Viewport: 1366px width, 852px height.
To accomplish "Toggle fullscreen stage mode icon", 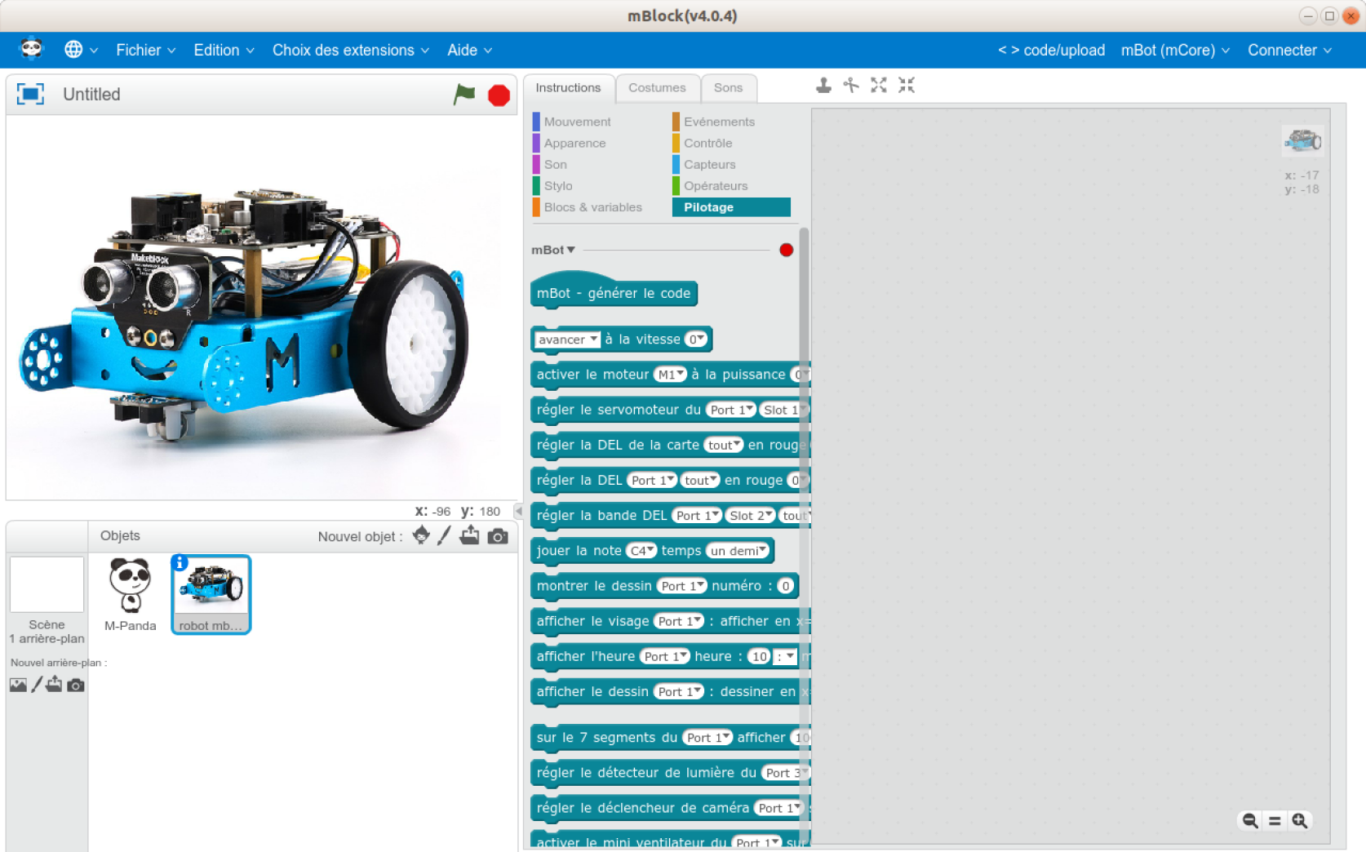I will [x=31, y=94].
